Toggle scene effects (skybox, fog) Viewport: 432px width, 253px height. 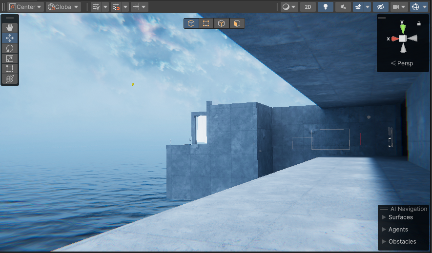358,7
